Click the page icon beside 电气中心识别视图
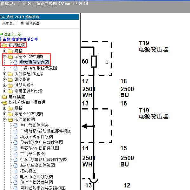This screenshot has width=190, height=190. point(16,177)
